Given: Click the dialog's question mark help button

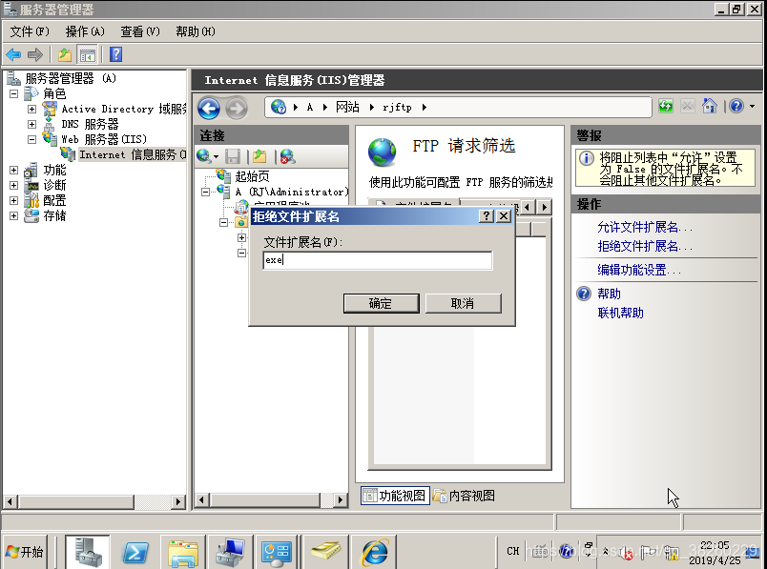Looking at the screenshot, I should tap(486, 216).
